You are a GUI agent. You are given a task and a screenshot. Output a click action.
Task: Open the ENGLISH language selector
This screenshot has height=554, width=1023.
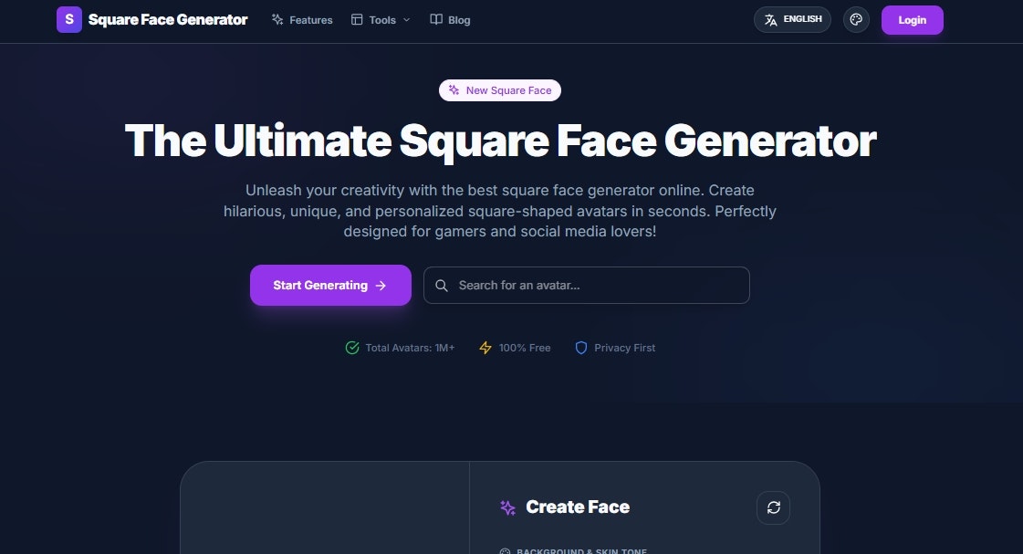click(x=792, y=18)
